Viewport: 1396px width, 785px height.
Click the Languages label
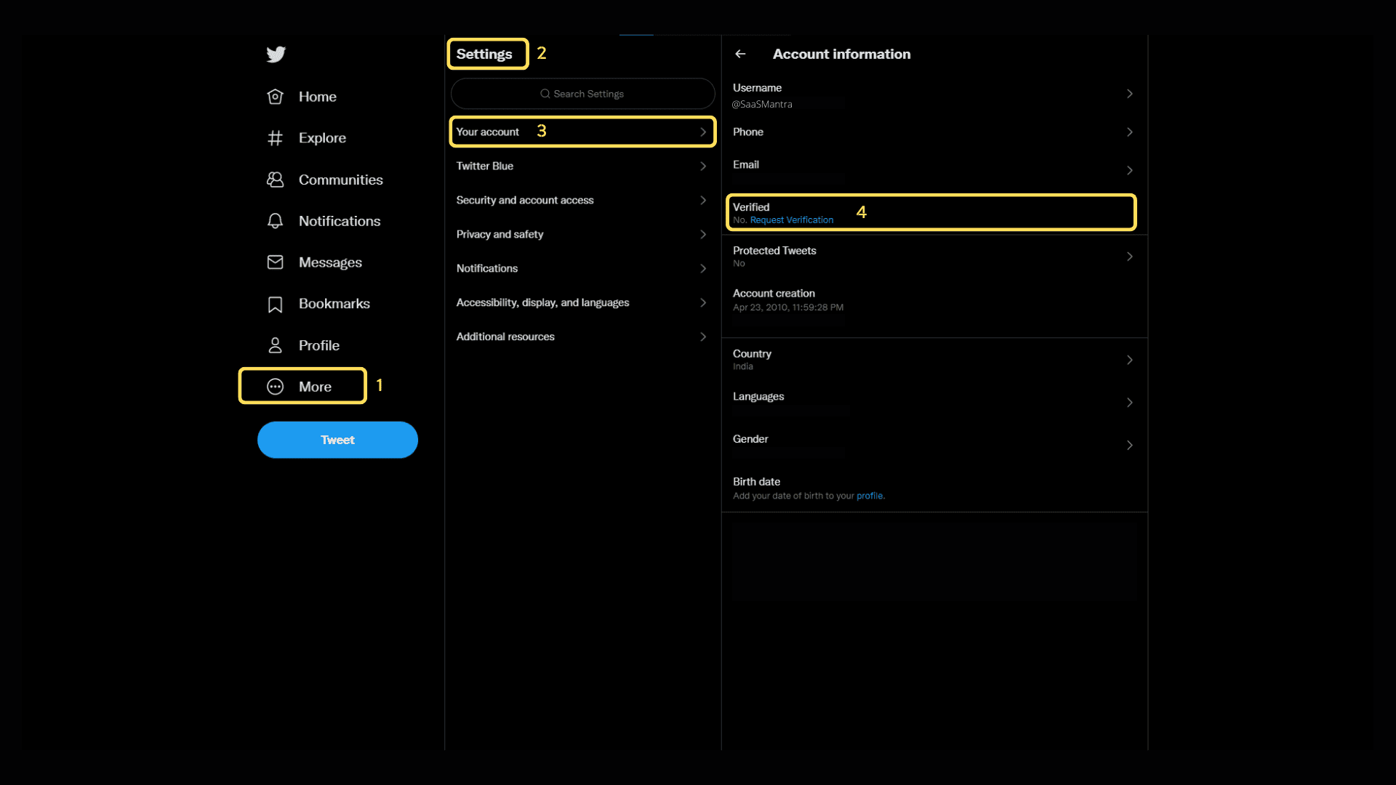click(x=758, y=397)
